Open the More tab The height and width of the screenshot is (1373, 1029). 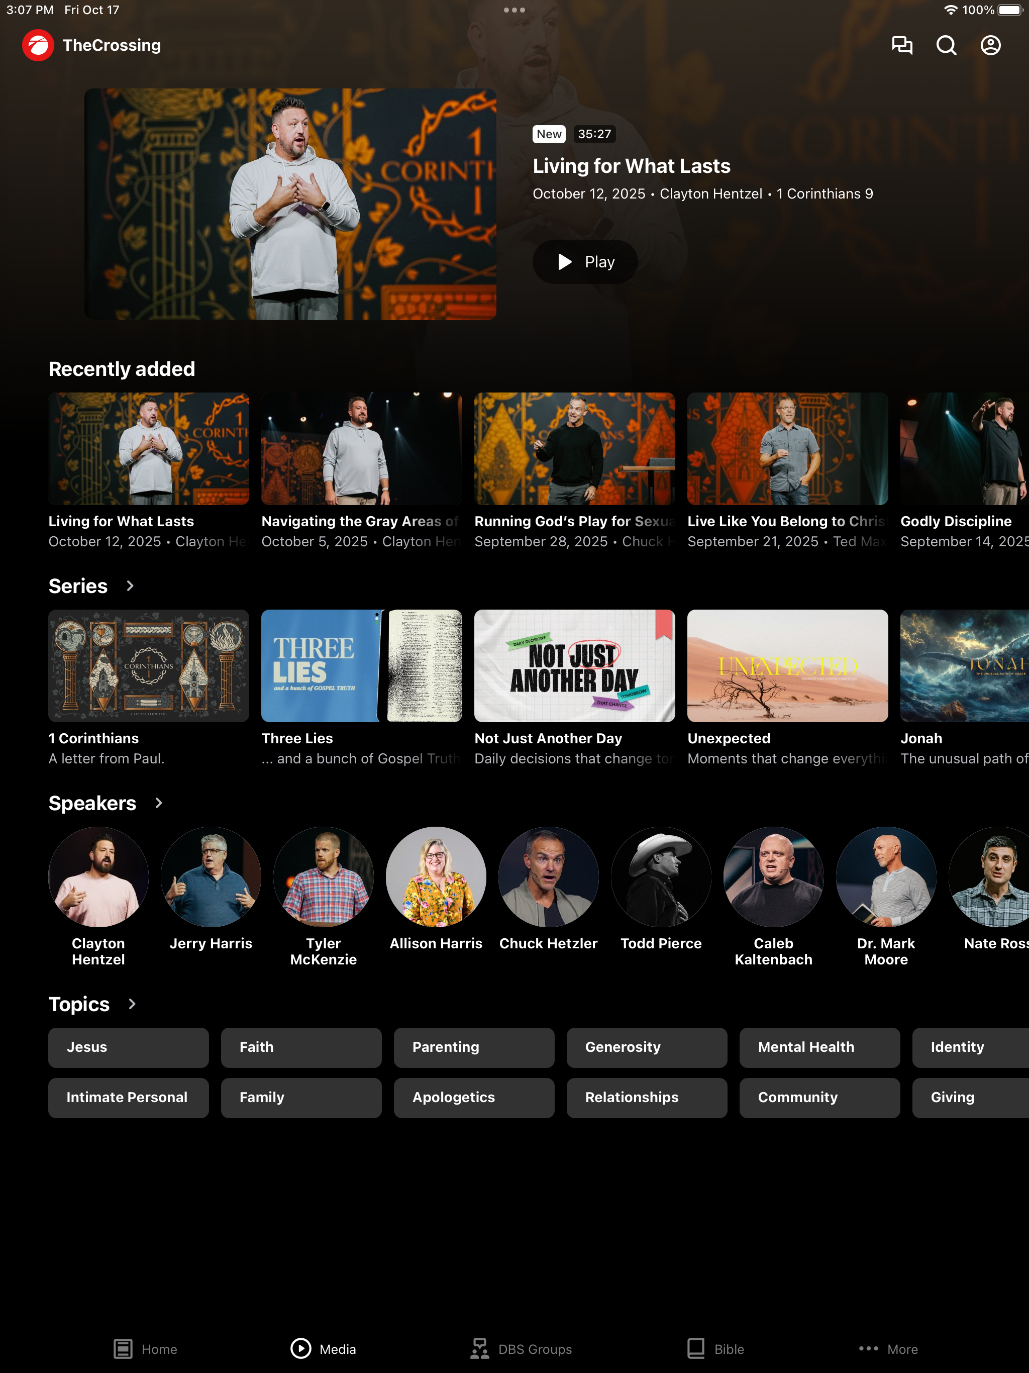click(888, 1349)
